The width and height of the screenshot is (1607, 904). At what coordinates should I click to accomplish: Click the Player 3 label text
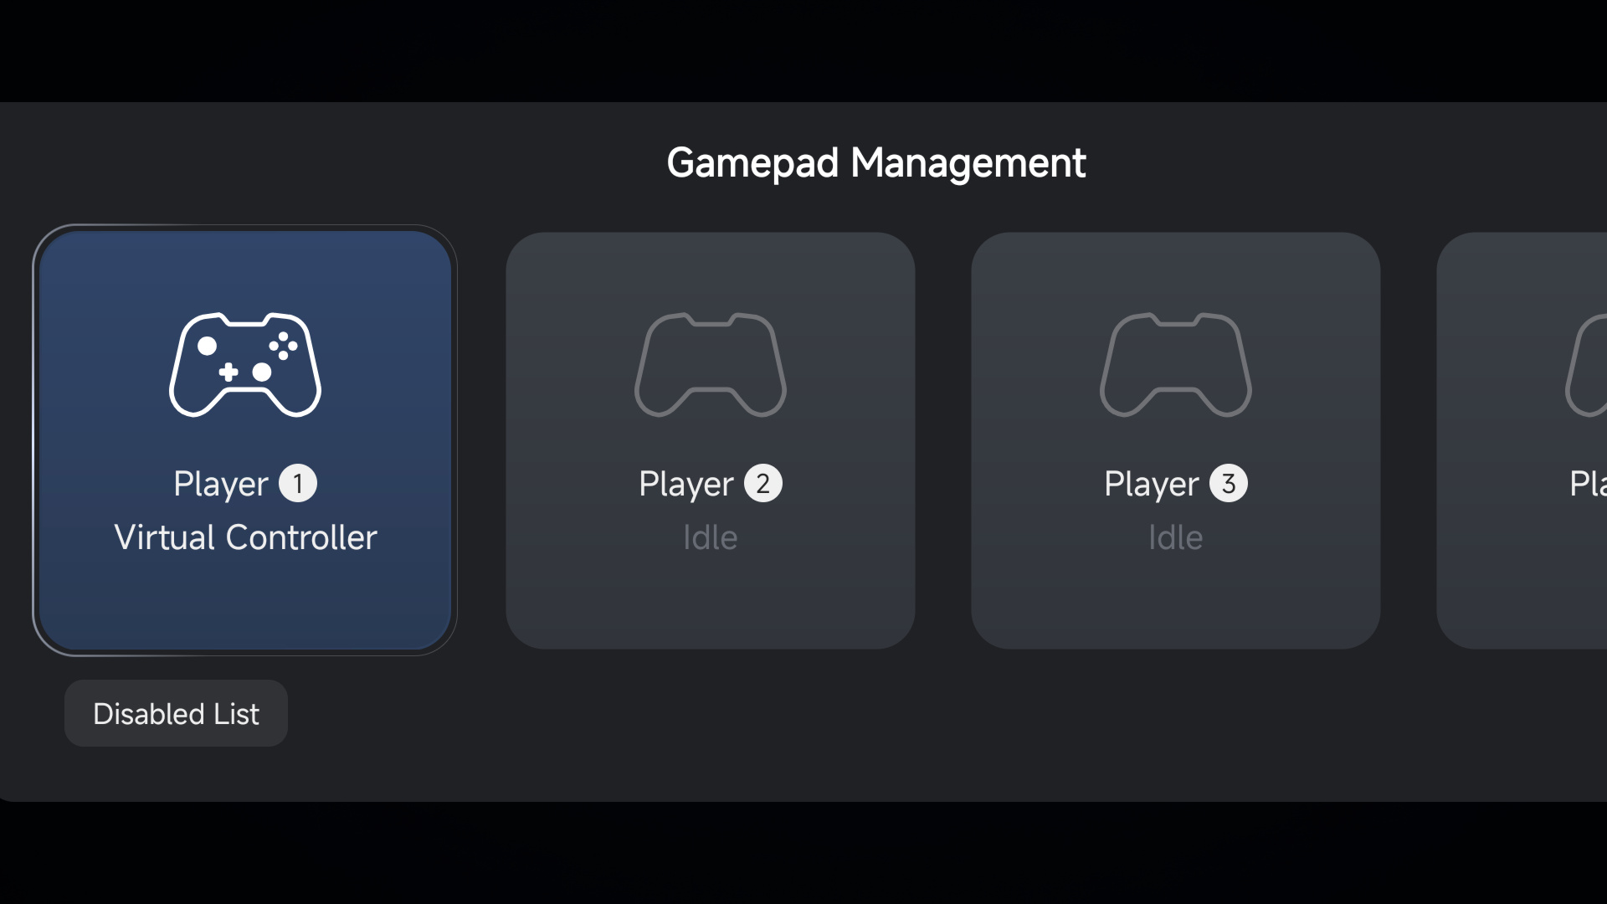pos(1152,484)
